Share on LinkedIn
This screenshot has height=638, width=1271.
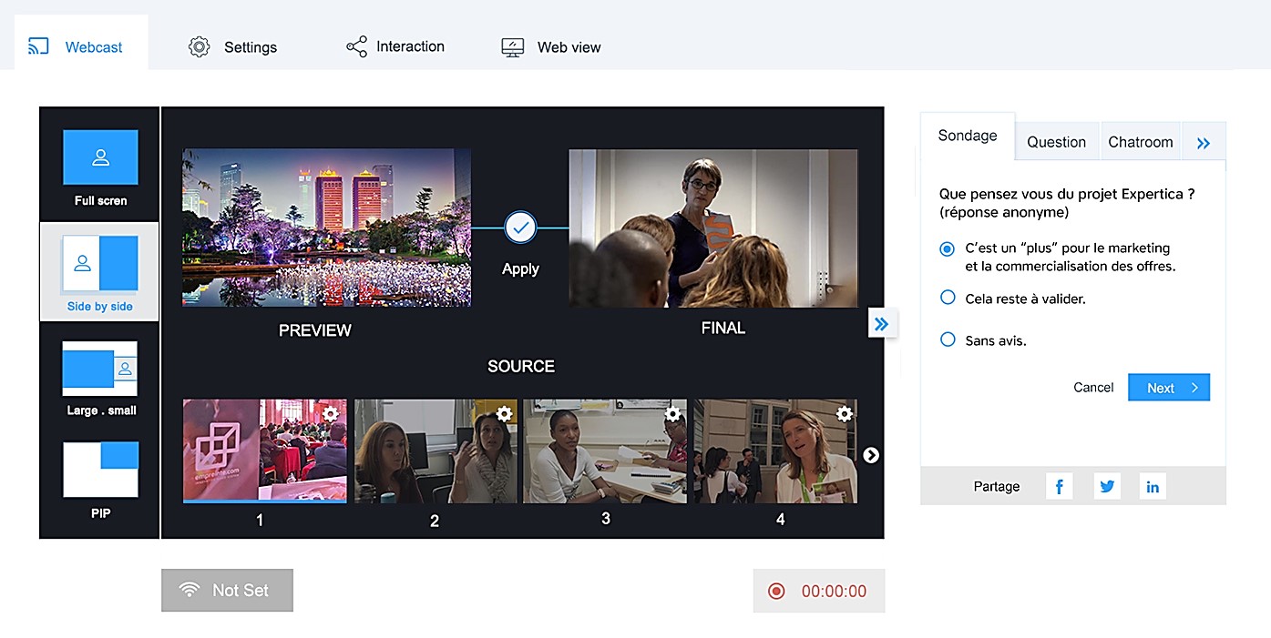point(1153,486)
